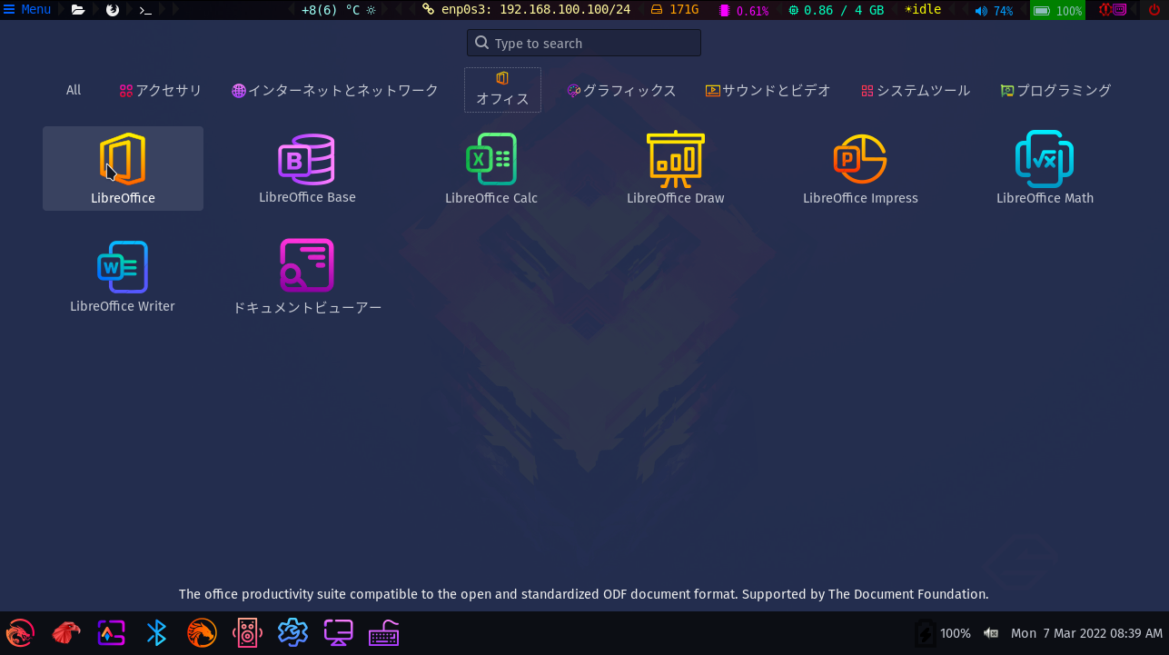Launch LibreOffice Writer
Viewport: 1169px width, 655px height.
[123, 277]
